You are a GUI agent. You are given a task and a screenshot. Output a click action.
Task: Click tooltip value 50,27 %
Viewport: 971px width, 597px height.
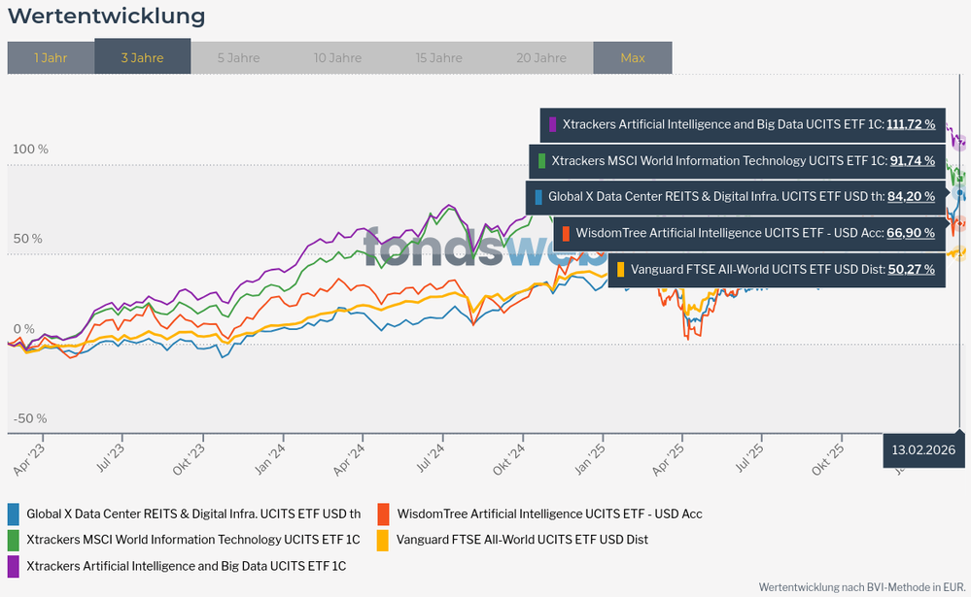point(912,270)
